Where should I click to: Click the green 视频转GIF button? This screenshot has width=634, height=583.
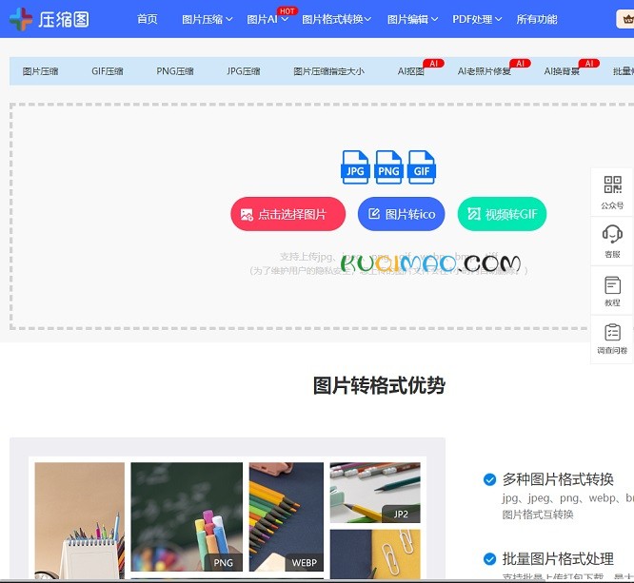point(502,214)
